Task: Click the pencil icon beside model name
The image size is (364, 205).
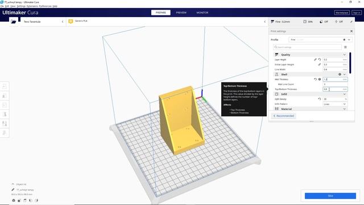Action: (13, 190)
